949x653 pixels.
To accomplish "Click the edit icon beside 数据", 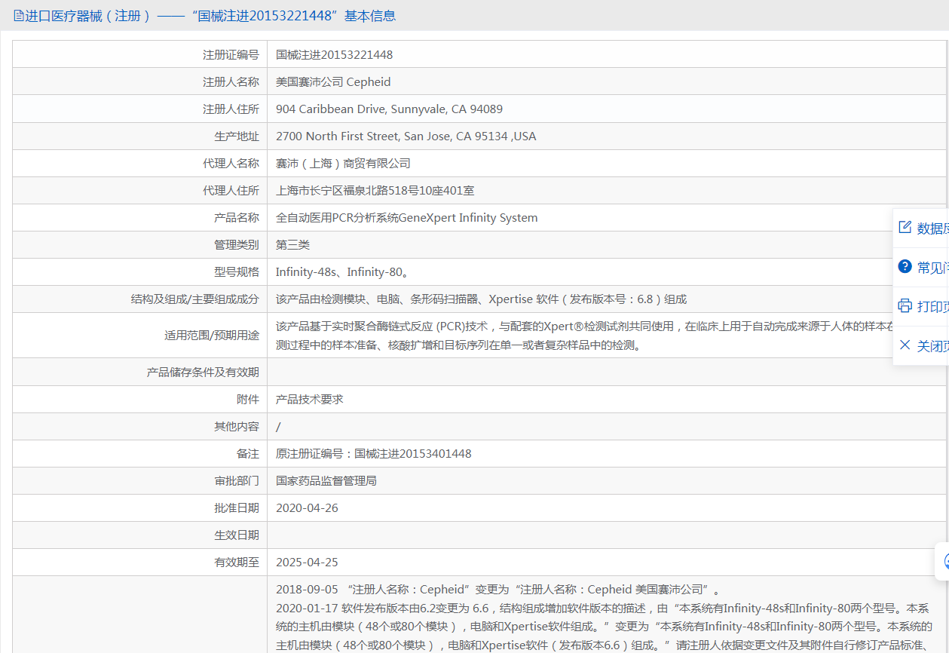I will 905,228.
